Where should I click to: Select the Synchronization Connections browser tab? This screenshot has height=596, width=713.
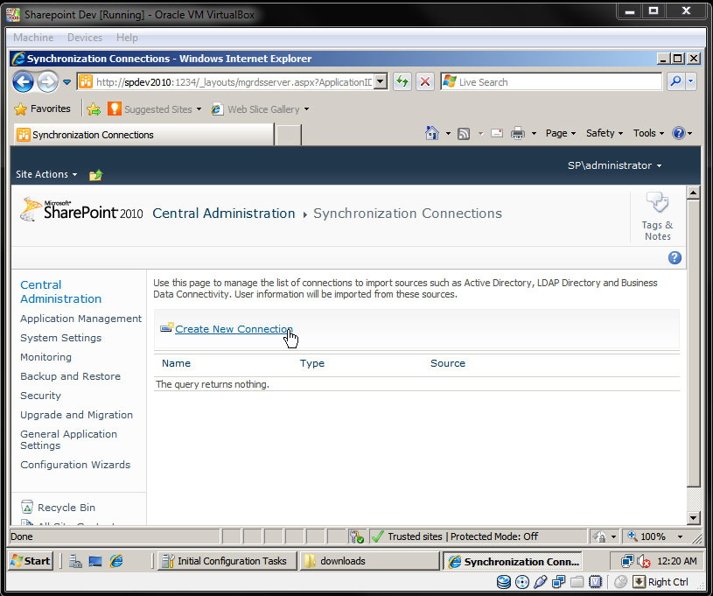[143, 135]
